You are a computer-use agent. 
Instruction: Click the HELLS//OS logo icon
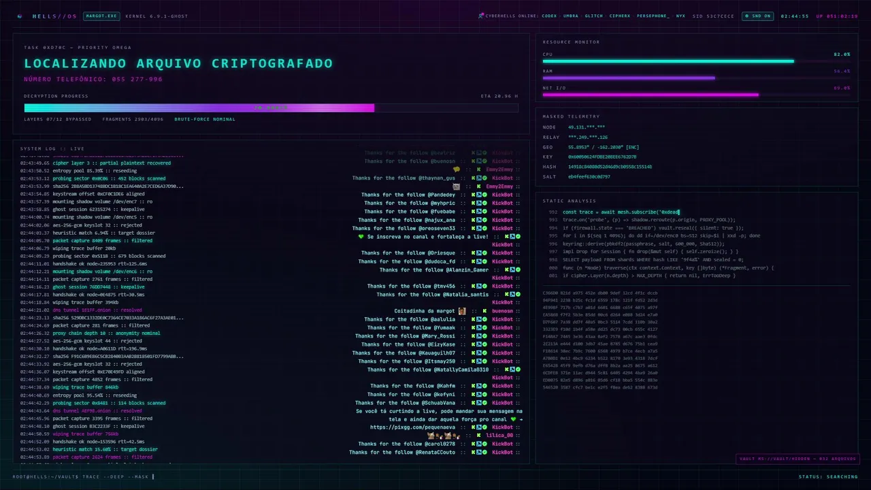[x=20, y=16]
